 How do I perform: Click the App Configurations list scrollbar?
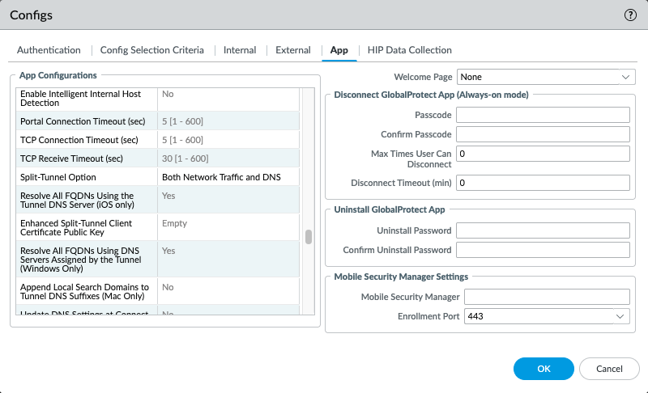coord(308,237)
